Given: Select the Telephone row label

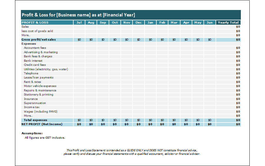Looking at the screenshot, I should click(x=31, y=73).
